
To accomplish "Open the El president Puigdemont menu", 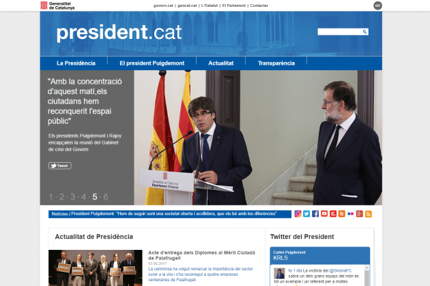I will coord(152,63).
